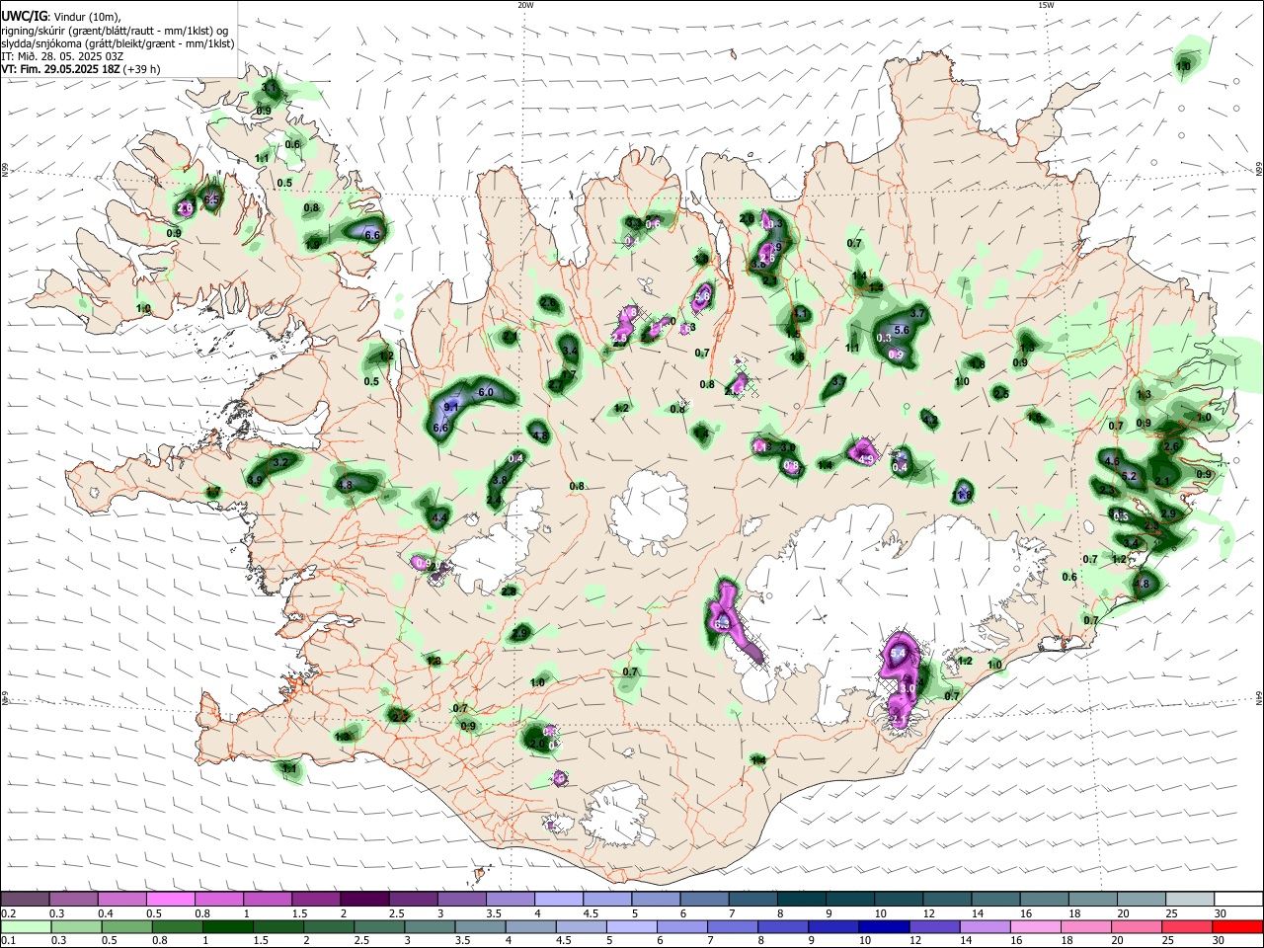Select the pale gray 25 mm snow swatch
The height and width of the screenshot is (948, 1264).
(x=1191, y=899)
